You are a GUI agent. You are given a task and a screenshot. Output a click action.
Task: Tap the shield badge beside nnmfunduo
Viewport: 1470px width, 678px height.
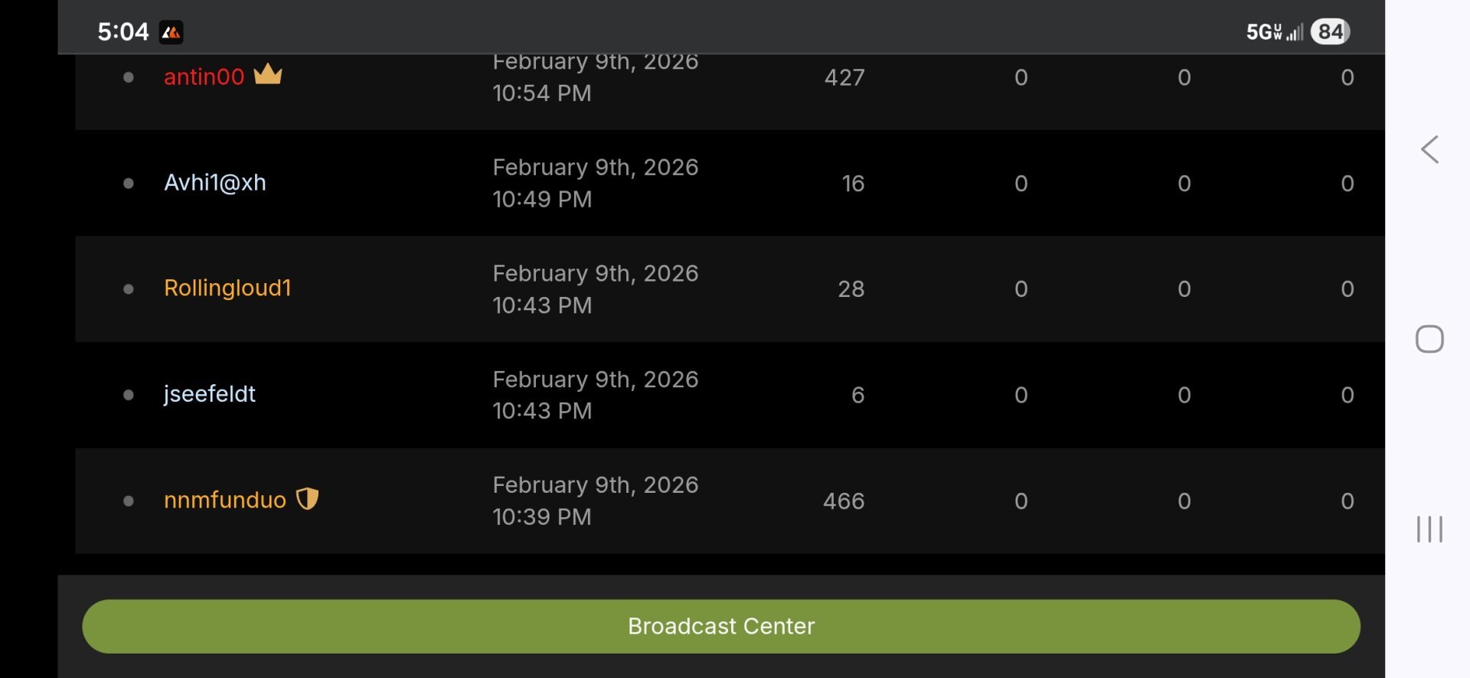(307, 499)
